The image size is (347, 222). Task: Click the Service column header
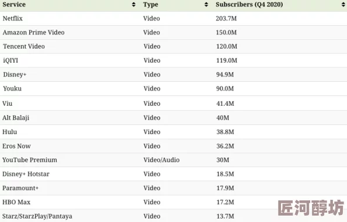pyautogui.click(x=14, y=5)
